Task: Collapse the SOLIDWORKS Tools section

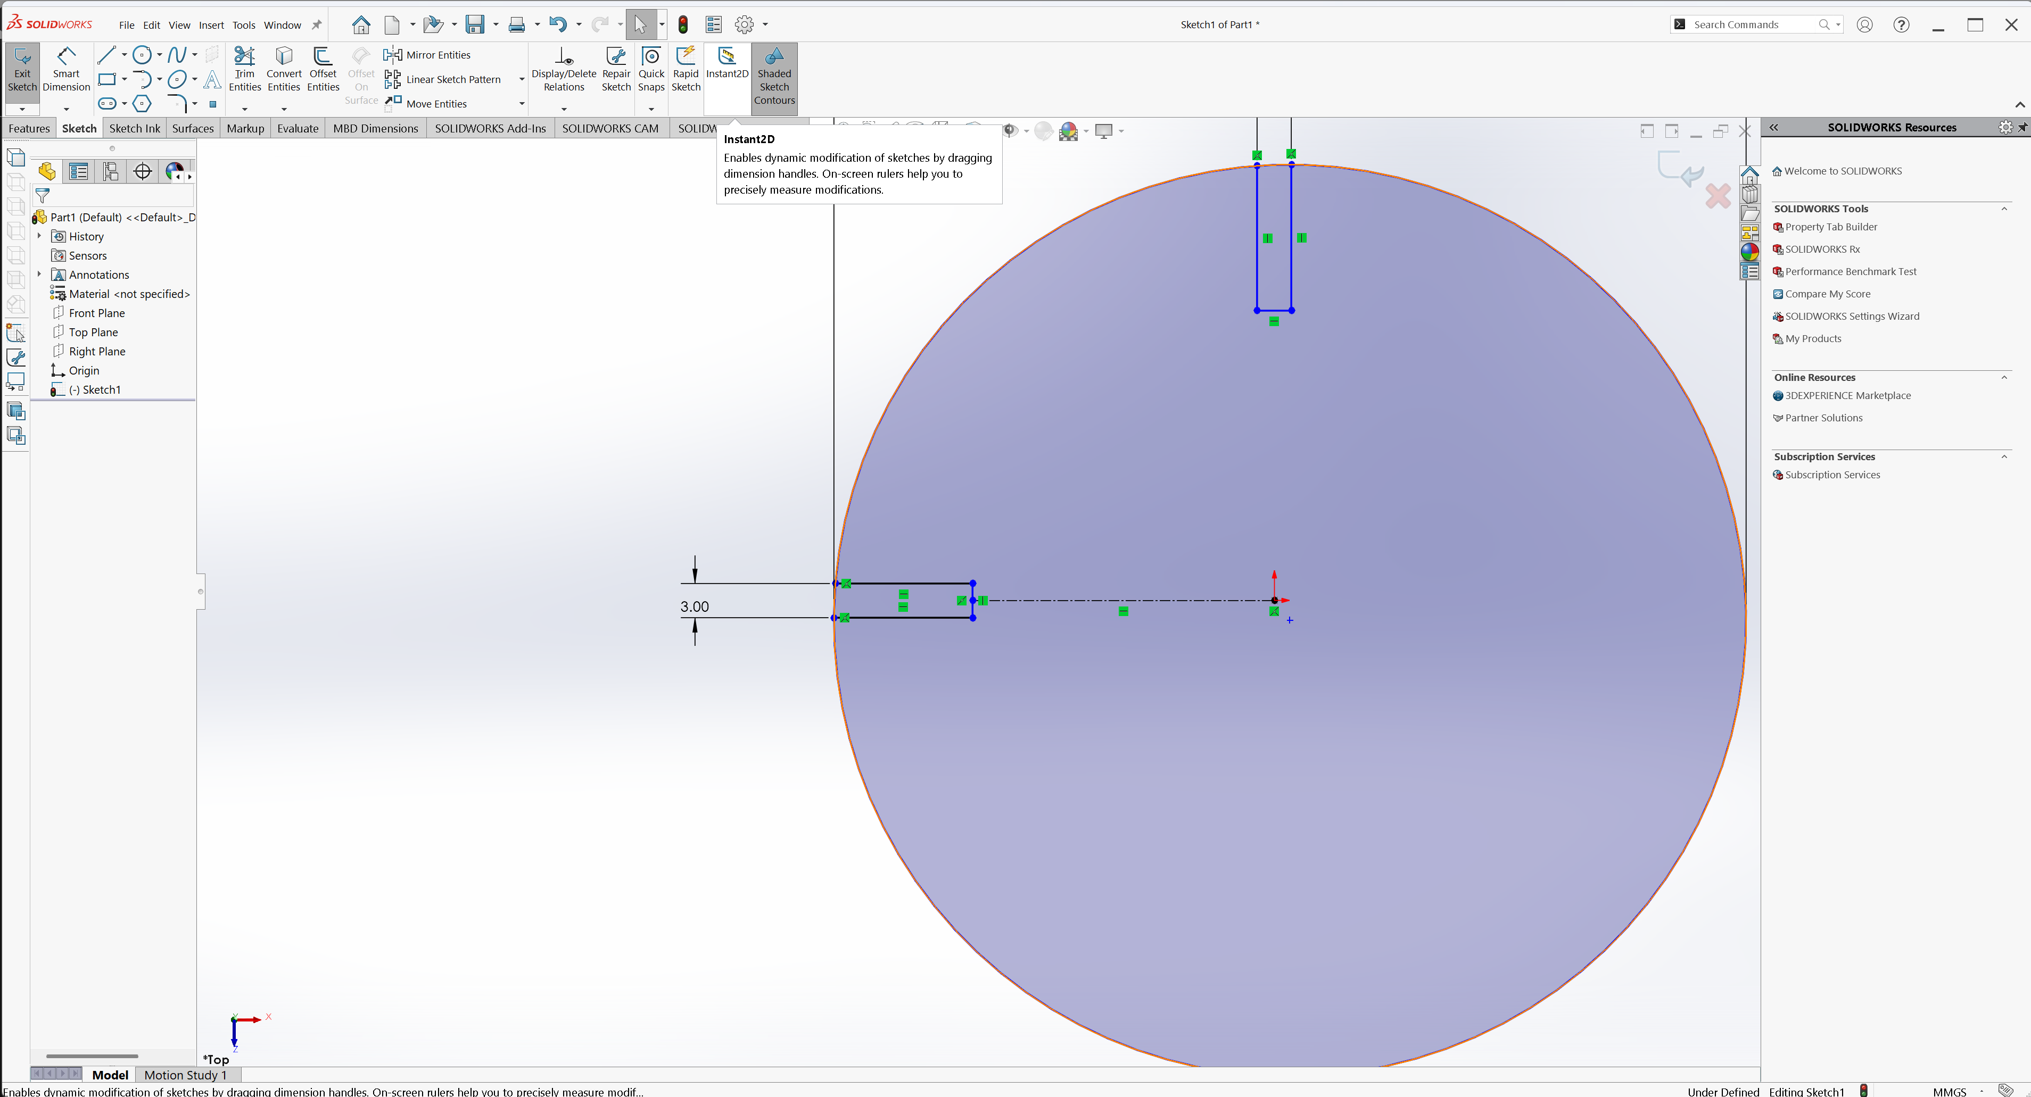Action: point(2004,208)
